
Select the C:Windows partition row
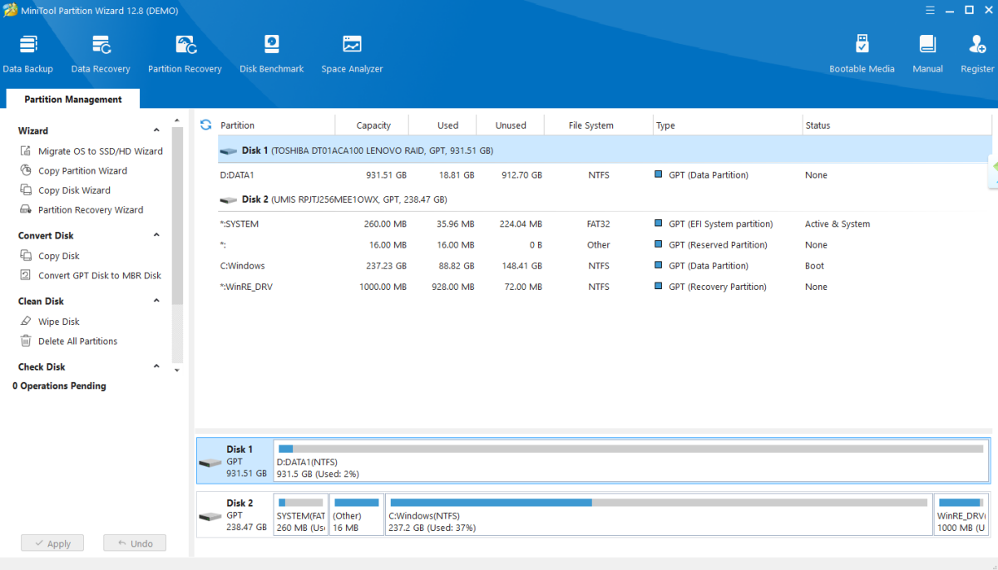pos(605,266)
